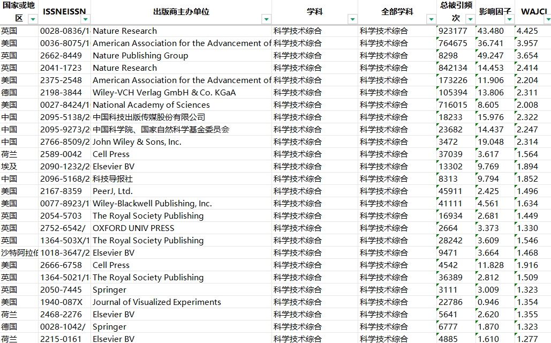Select country cell '沙特阿拉伯'

point(19,252)
